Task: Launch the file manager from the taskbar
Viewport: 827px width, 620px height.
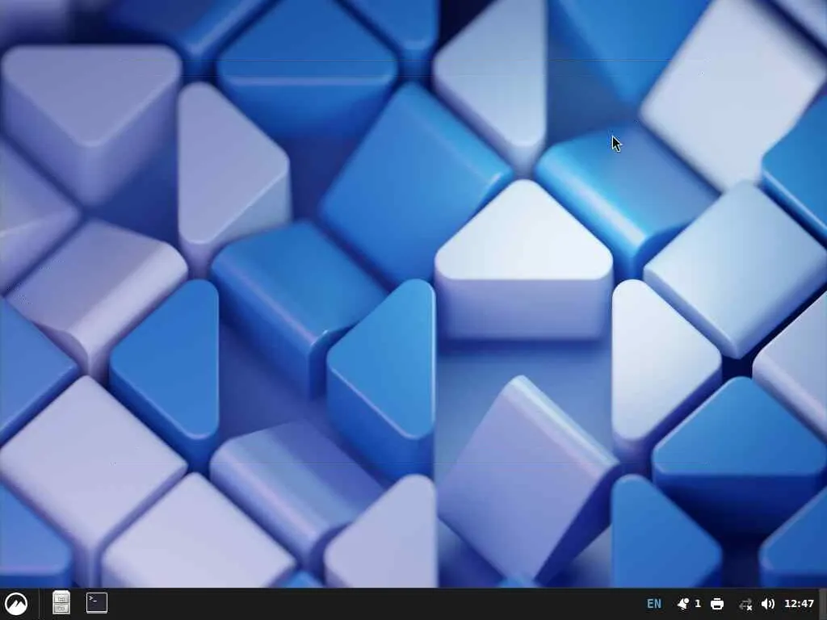Action: pyautogui.click(x=61, y=603)
